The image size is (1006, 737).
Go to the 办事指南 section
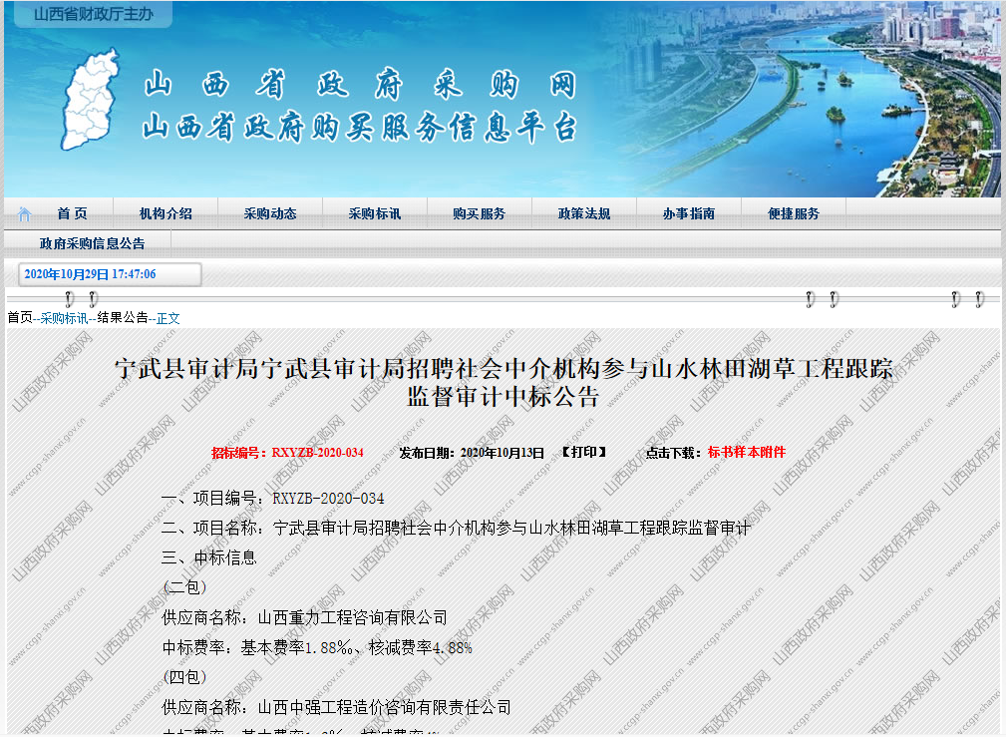688,213
